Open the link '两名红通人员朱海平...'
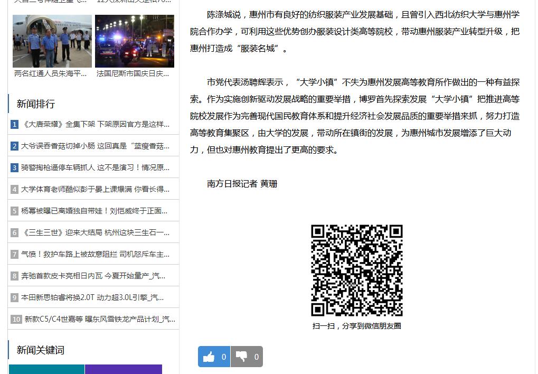Screen dimensions: 538x374 pos(51,73)
